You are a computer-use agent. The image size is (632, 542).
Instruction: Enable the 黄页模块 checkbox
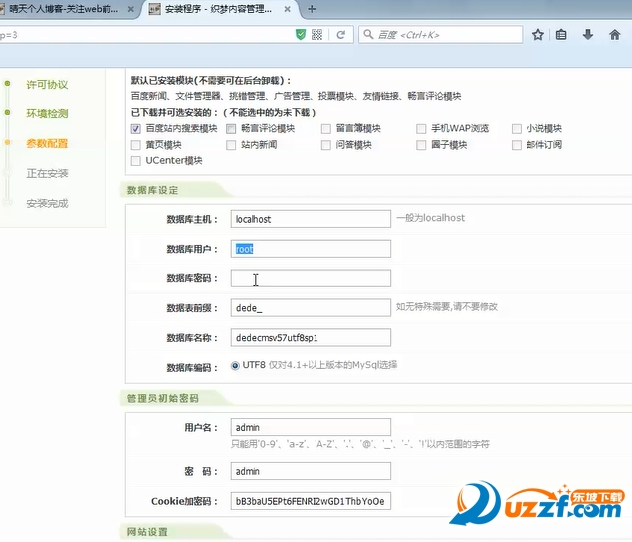[x=135, y=145]
